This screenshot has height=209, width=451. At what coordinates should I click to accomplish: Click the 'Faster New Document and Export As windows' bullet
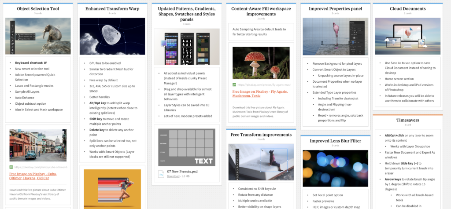click(410, 155)
